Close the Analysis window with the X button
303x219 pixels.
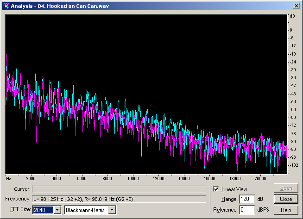pyautogui.click(x=297, y=6)
